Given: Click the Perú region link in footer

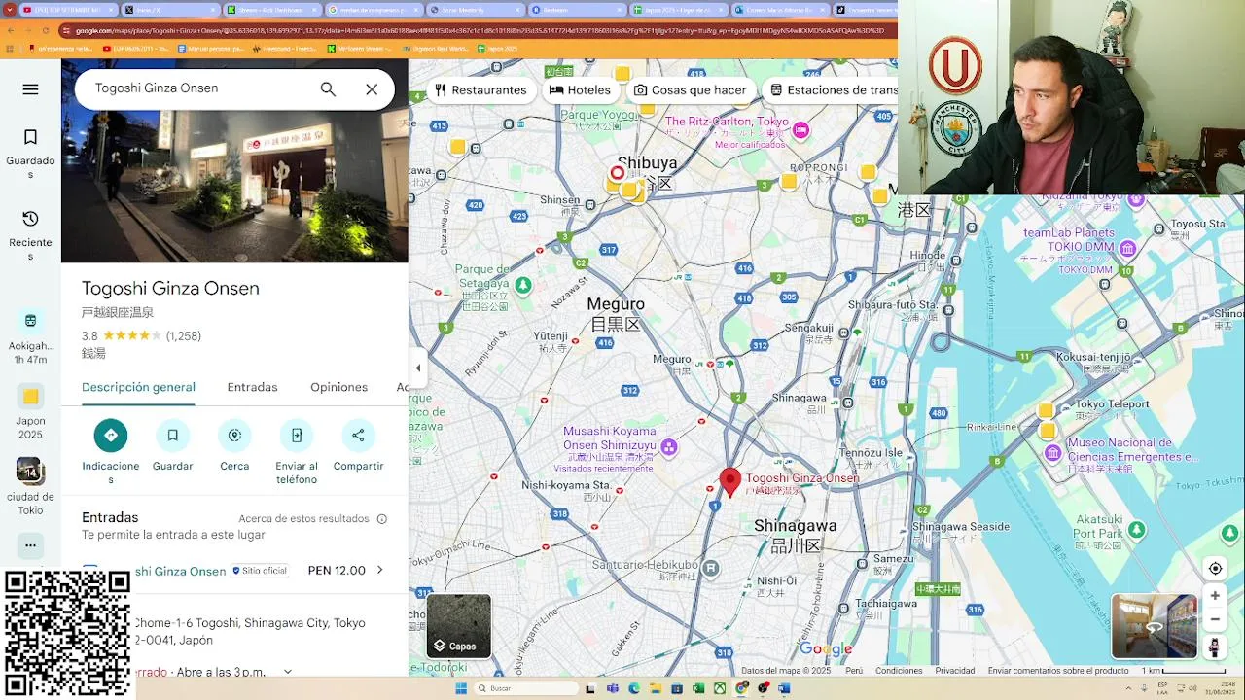Looking at the screenshot, I should 854,671.
